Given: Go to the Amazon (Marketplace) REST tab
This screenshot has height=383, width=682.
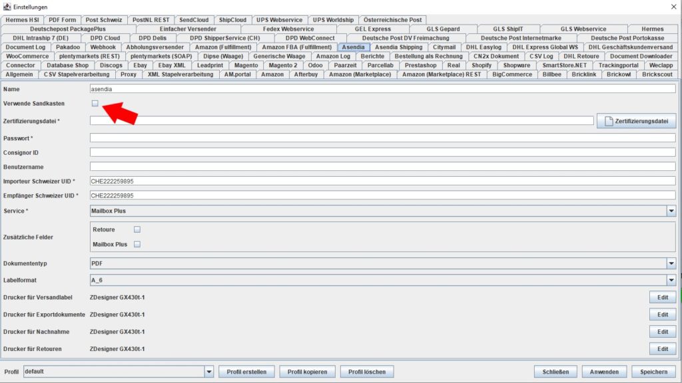Looking at the screenshot, I should coord(442,74).
